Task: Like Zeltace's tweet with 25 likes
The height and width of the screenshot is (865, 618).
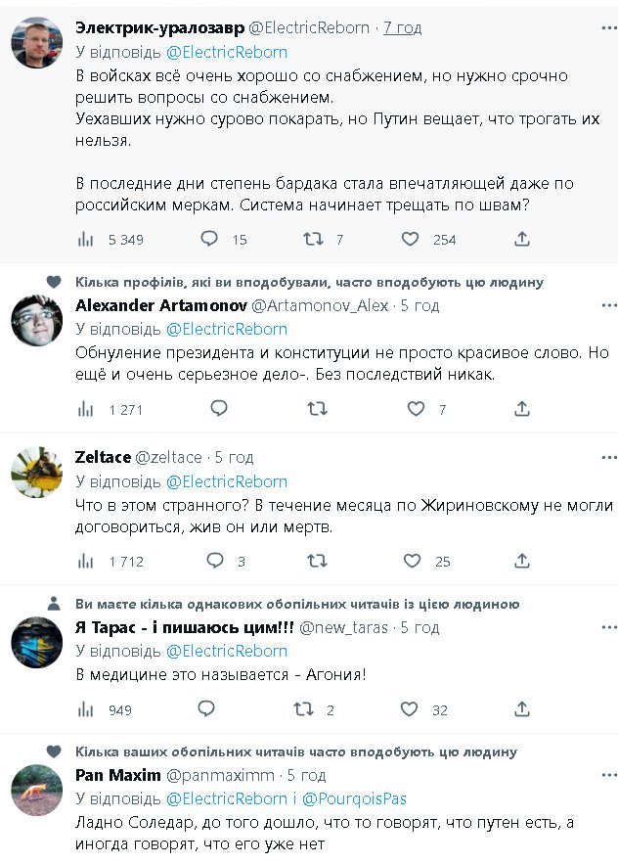Action: [411, 561]
